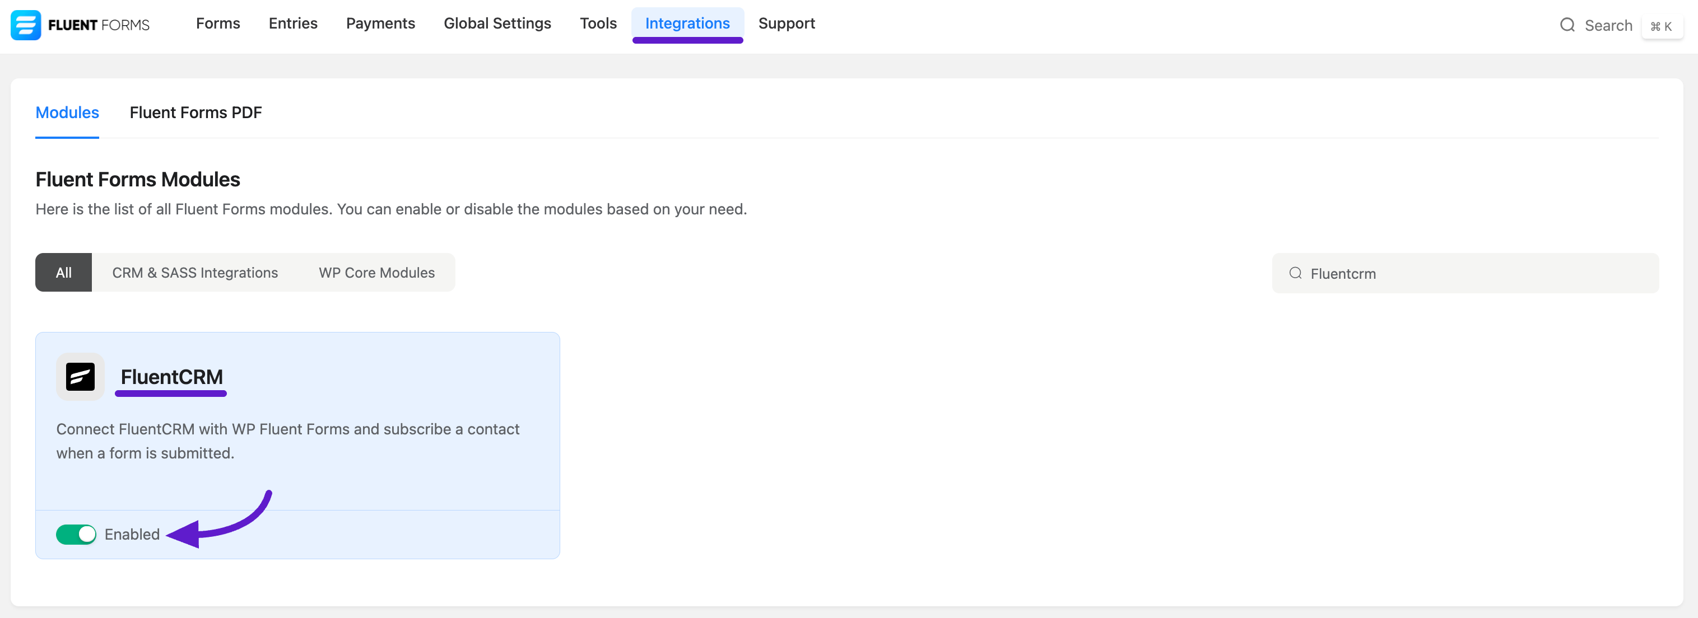Switch to the Fluent Forms PDF tab
Viewport: 1698px width, 618px height.
click(196, 113)
